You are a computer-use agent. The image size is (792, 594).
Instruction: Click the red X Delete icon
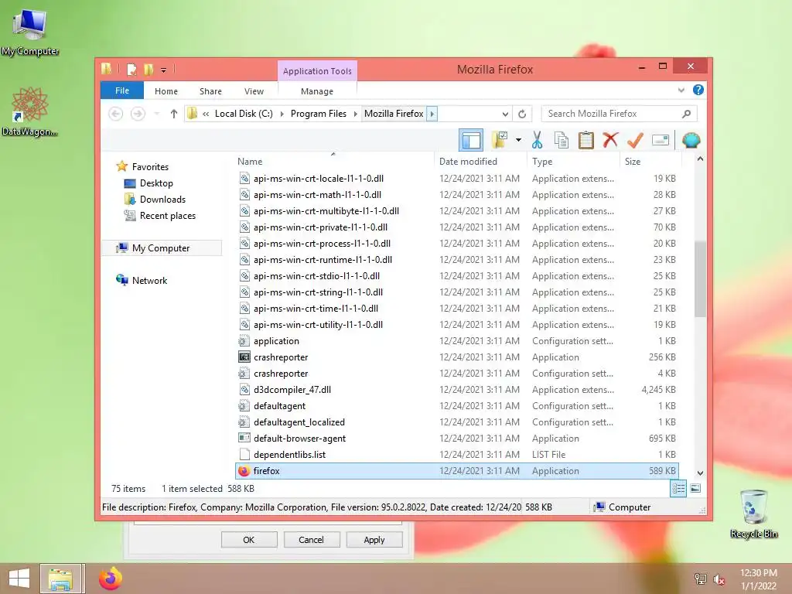(610, 140)
